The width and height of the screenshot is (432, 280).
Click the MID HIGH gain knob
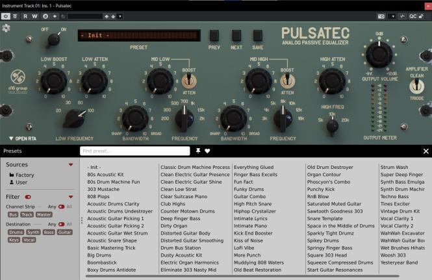(x=259, y=81)
